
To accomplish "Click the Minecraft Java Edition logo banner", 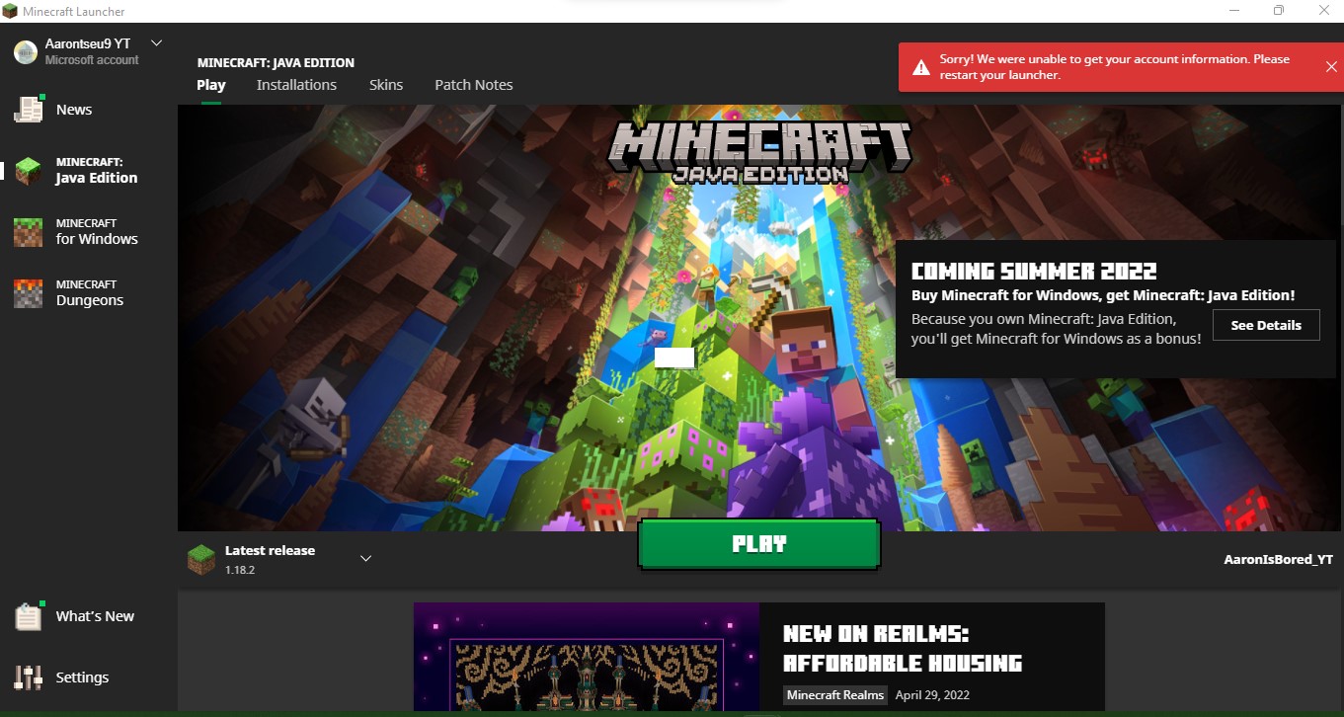I will click(759, 151).
